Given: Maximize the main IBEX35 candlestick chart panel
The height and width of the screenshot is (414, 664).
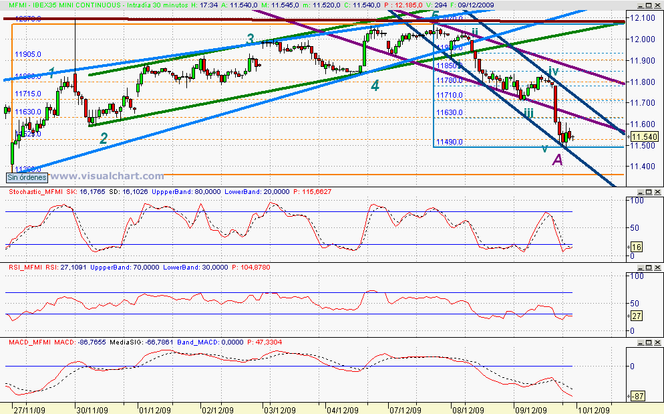Looking at the screenshot, I should point(649,5).
